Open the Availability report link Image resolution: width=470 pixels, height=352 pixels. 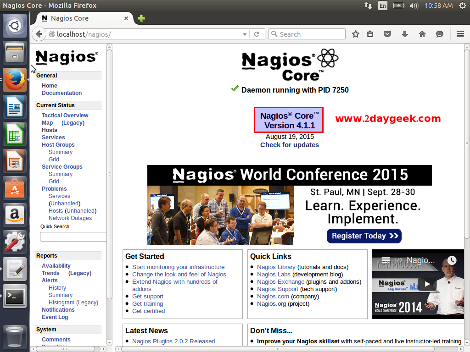pos(56,266)
